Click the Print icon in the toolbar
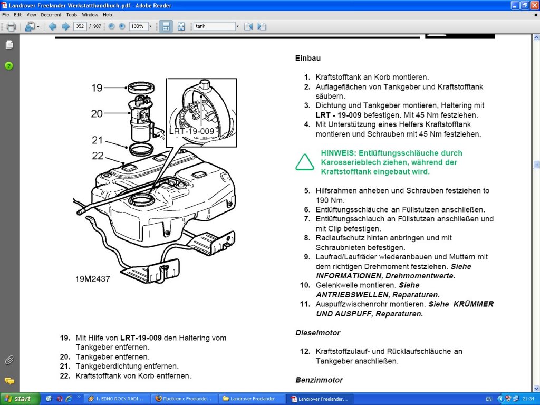The image size is (540, 405). tap(11, 26)
